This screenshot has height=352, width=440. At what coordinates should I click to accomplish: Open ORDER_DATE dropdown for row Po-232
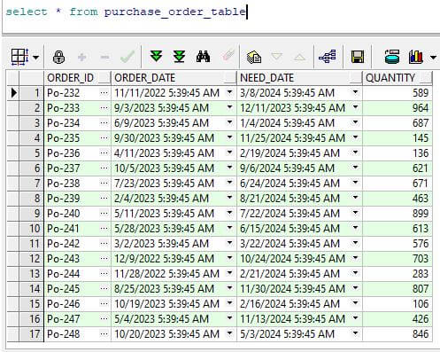click(229, 92)
